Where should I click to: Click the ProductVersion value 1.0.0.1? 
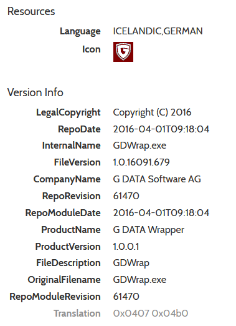tap(126, 247)
